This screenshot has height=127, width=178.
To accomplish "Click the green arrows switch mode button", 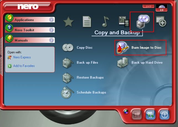I will 151,115.
